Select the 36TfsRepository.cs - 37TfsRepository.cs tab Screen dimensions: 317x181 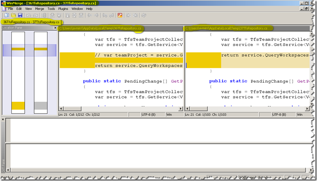coord(31,22)
